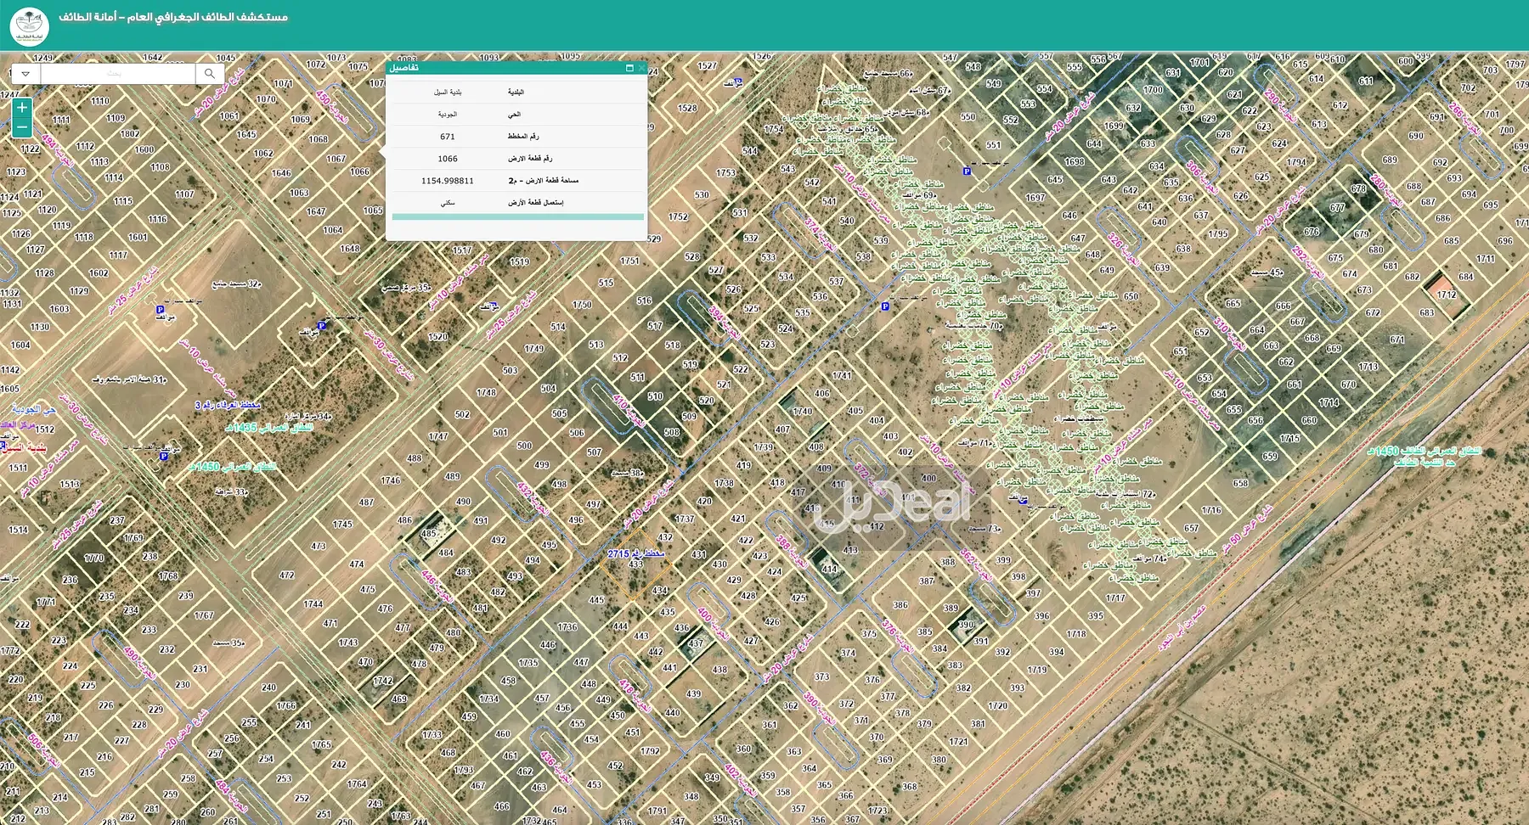Close the parcel details popup
This screenshot has width=1529, height=825.
point(641,68)
